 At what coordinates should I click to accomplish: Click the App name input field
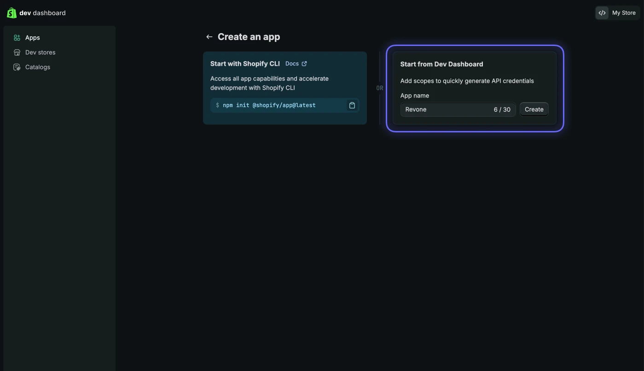click(x=458, y=109)
